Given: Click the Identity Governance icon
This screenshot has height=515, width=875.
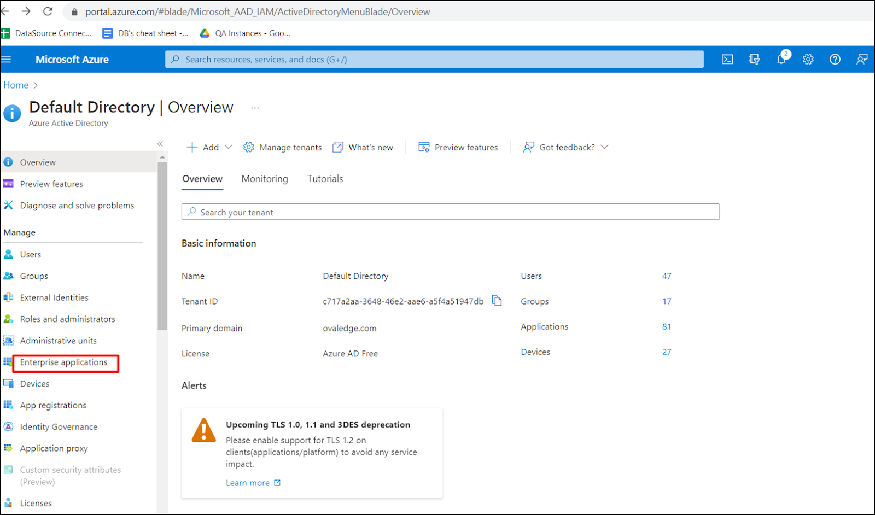Looking at the screenshot, I should pos(8,426).
